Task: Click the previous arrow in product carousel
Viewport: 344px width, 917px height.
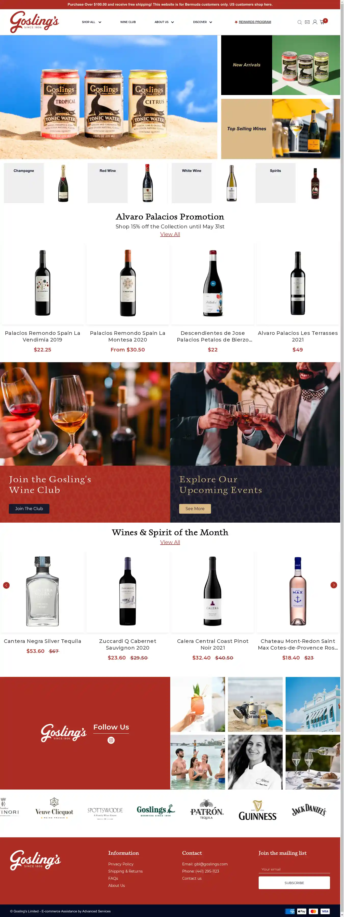Action: tap(6, 585)
